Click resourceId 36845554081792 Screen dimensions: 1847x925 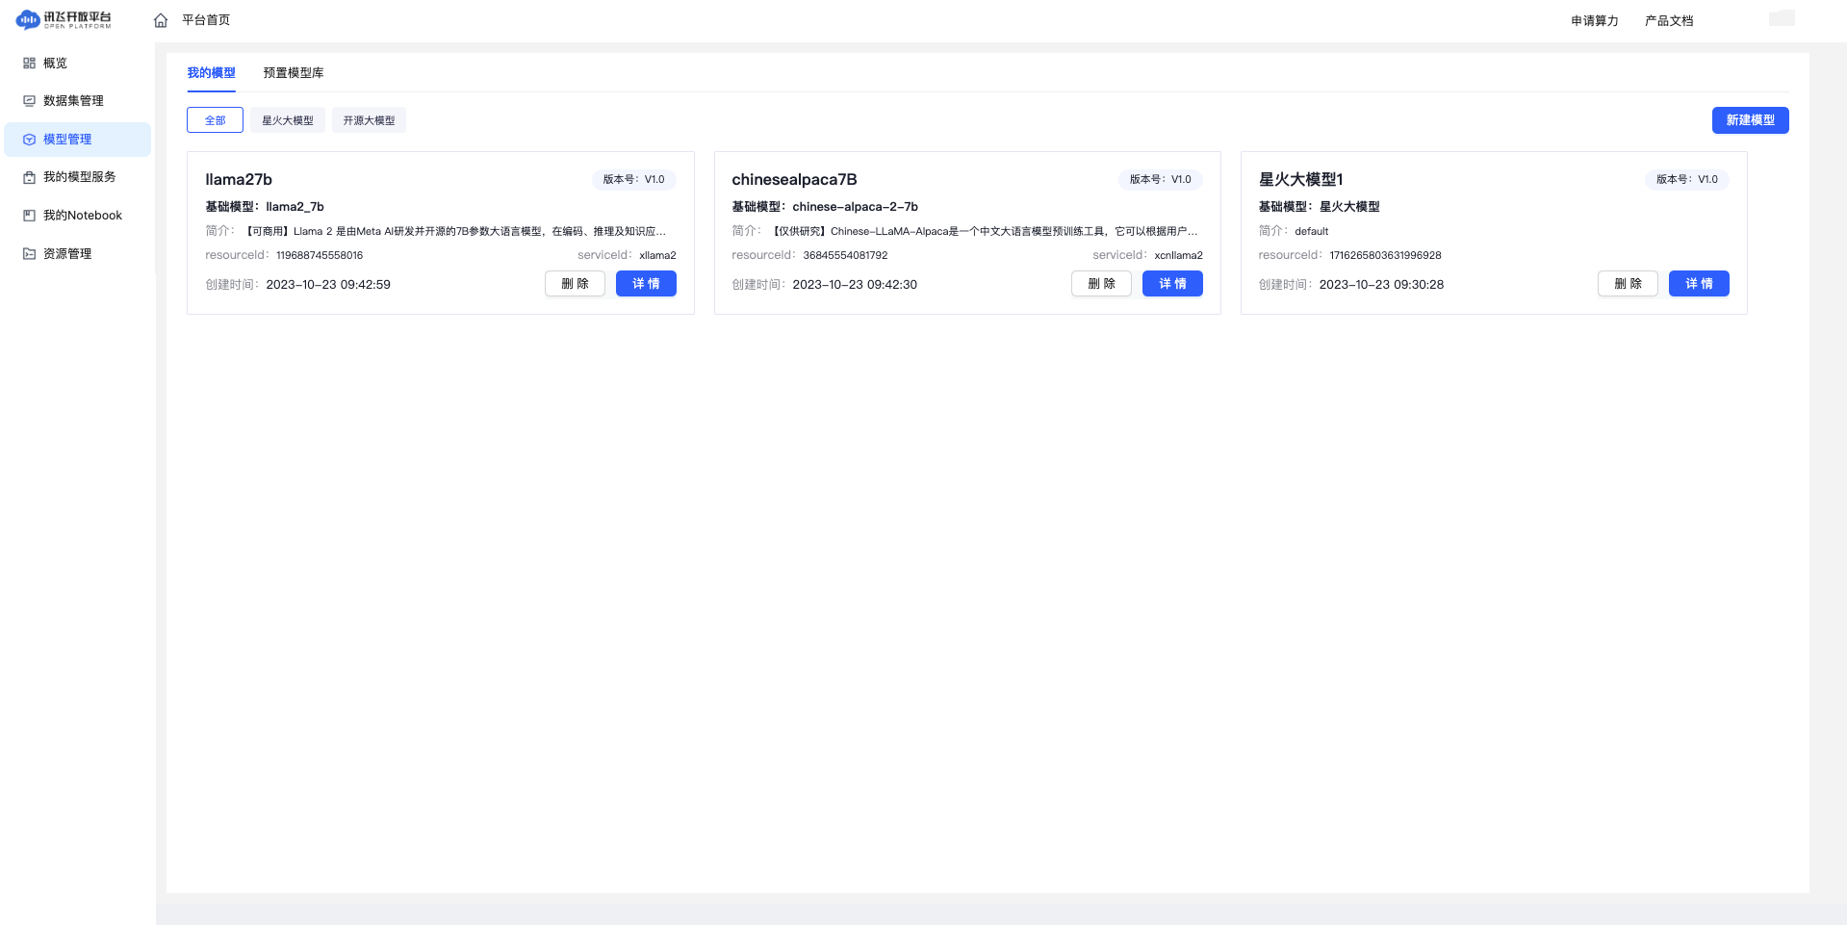point(845,255)
